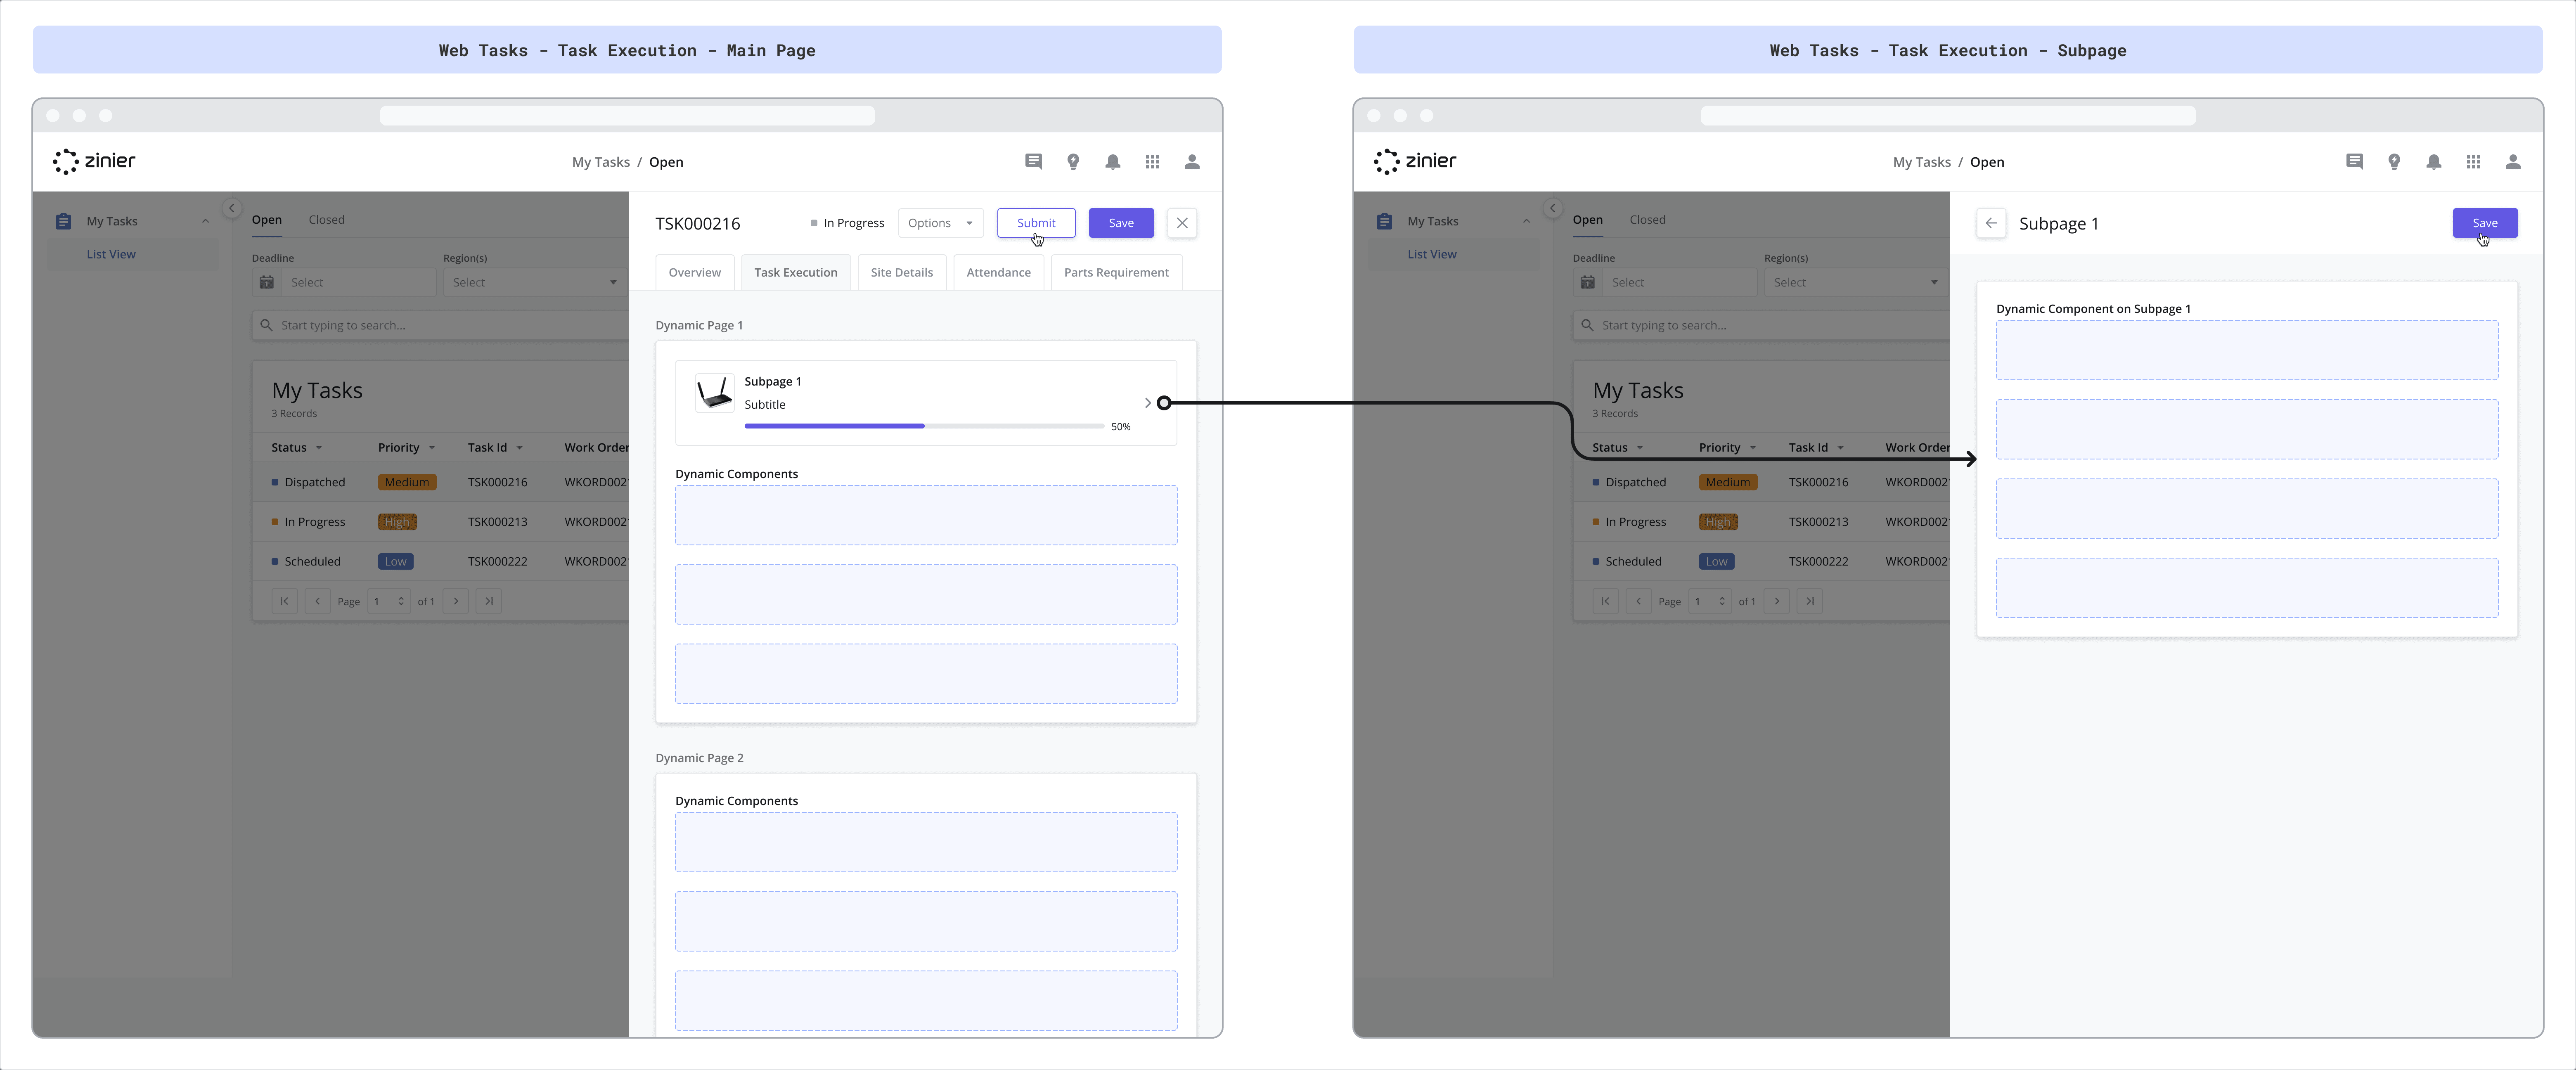Go to next page in Main Page pagination
Screen dimensions: 2576x1070
click(456, 601)
